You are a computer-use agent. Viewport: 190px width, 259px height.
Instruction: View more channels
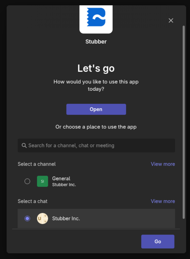pyautogui.click(x=163, y=164)
